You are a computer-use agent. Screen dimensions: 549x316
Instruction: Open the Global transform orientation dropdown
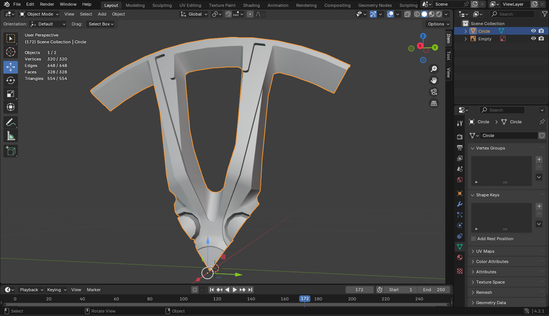click(194, 14)
